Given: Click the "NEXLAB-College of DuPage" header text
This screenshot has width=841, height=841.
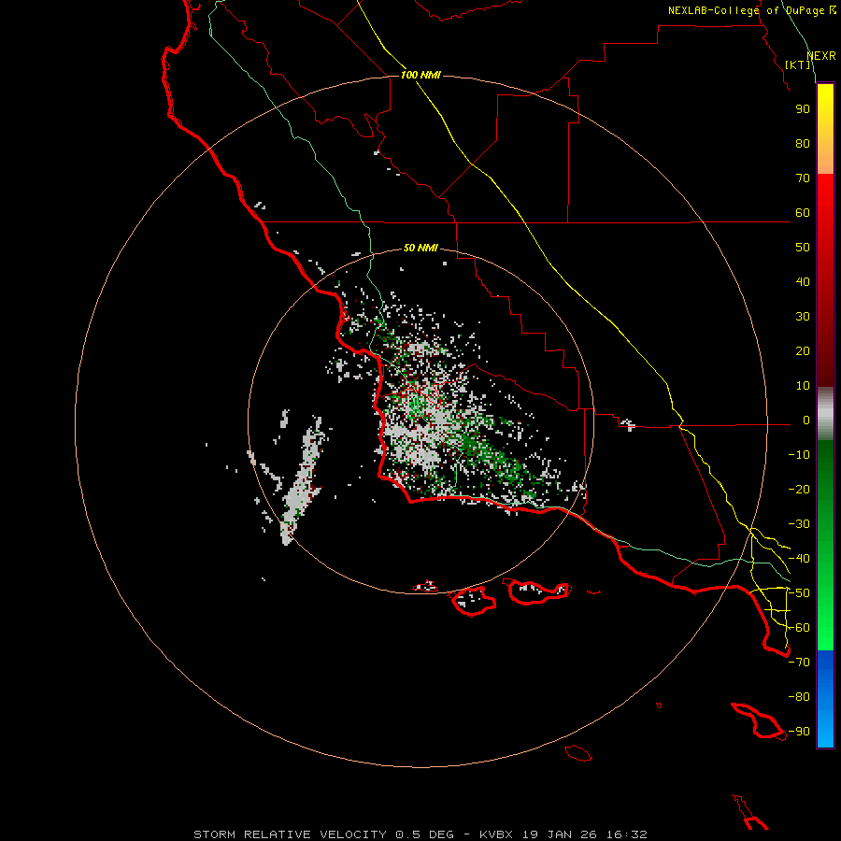Looking at the screenshot, I should 748,10.
